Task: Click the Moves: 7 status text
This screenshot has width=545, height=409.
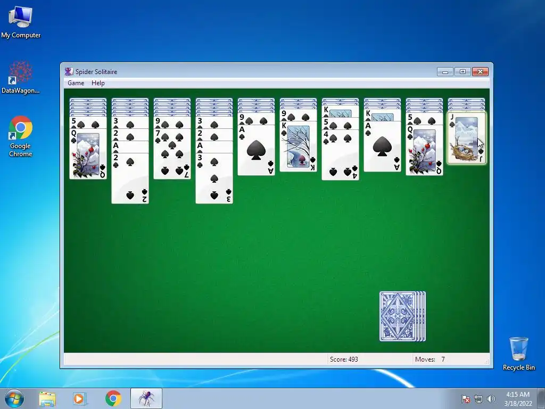Action: pyautogui.click(x=430, y=359)
